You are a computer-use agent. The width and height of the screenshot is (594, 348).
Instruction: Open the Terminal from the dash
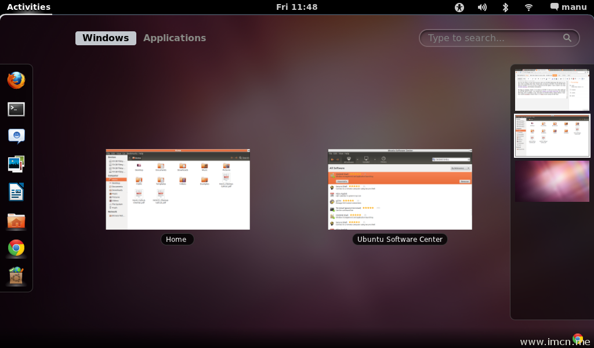click(16, 109)
